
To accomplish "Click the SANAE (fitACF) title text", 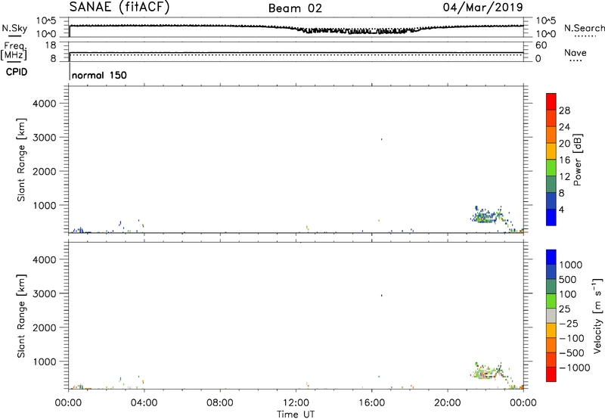I will [119, 7].
